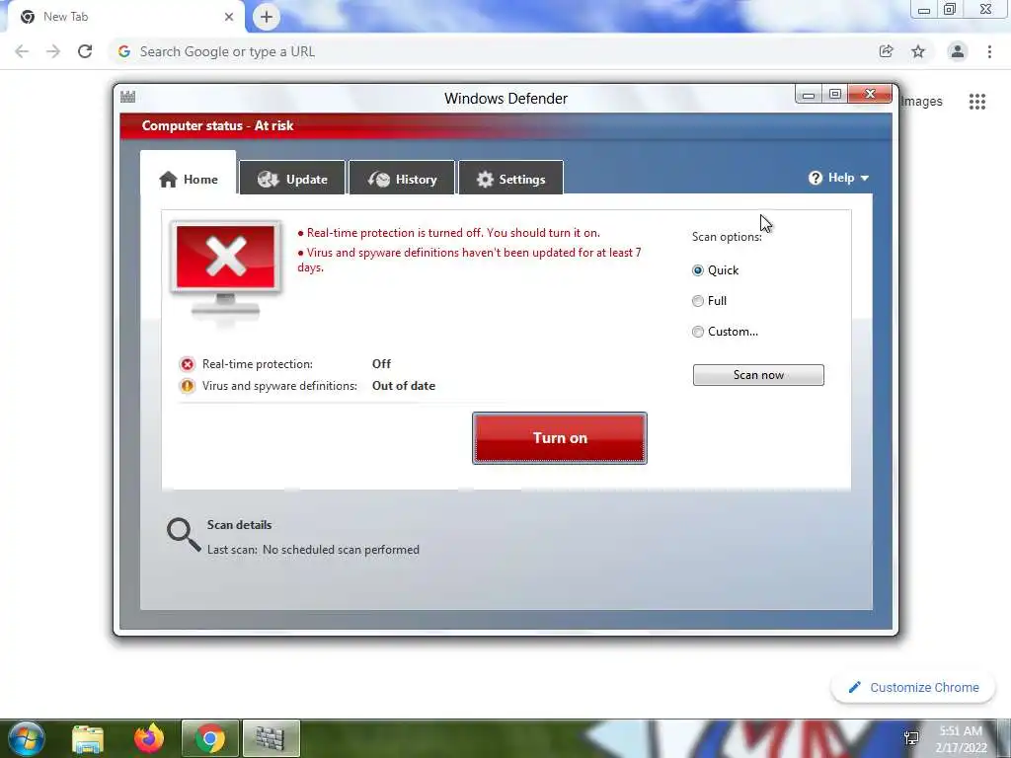Click the Windows Defender taskbar icon
This screenshot has width=1011, height=758.
tap(271, 738)
